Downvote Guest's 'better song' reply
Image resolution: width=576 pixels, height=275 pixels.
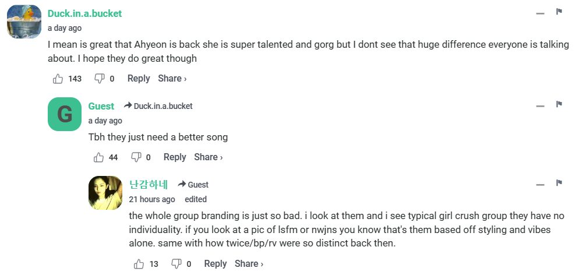[136, 157]
